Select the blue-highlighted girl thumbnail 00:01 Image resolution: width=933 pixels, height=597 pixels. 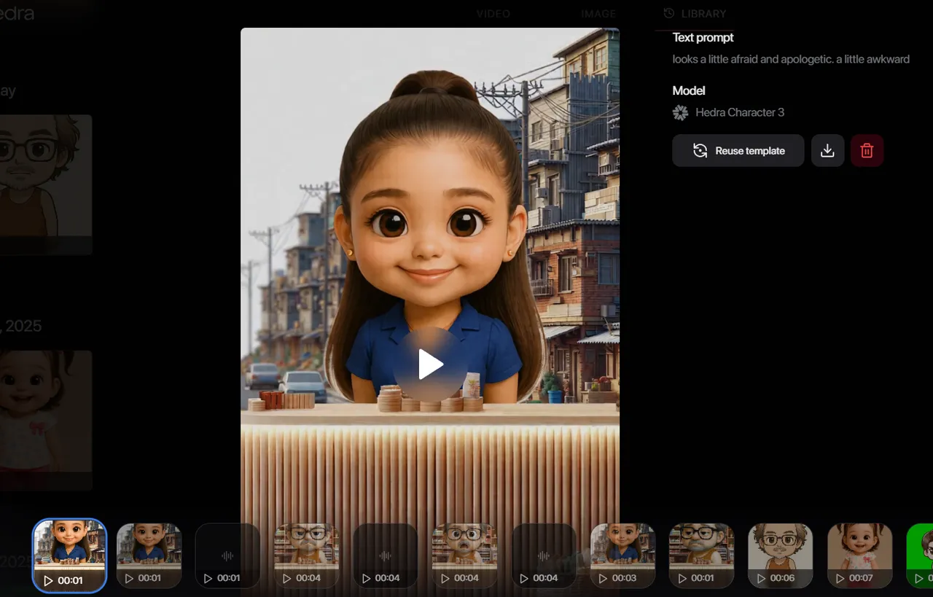[x=70, y=555]
